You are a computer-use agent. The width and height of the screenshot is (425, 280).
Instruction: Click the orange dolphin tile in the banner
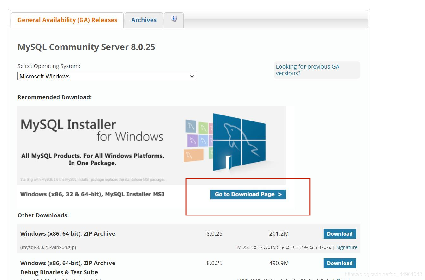[193, 155]
